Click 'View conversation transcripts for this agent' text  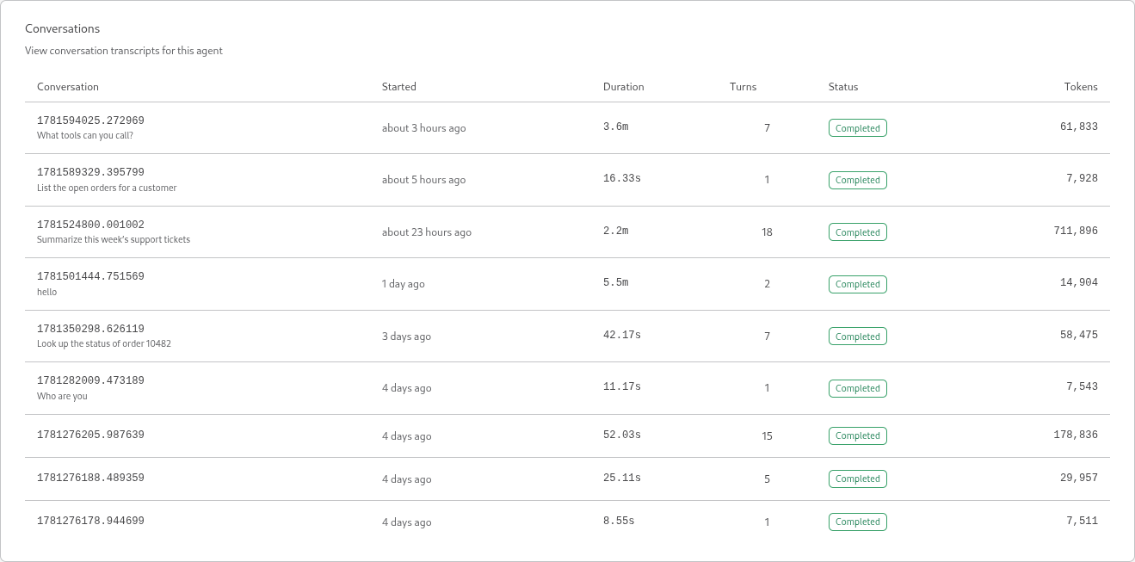[x=124, y=51]
